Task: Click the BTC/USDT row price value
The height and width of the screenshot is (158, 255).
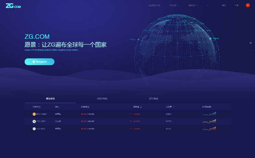Action: pyautogui.click(x=88, y=114)
